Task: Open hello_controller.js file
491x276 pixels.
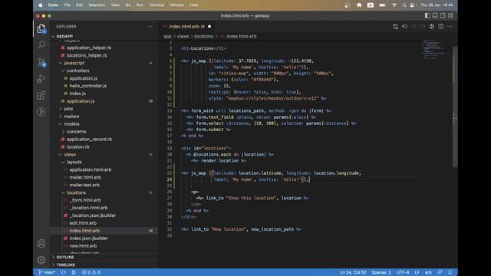Action: point(88,86)
